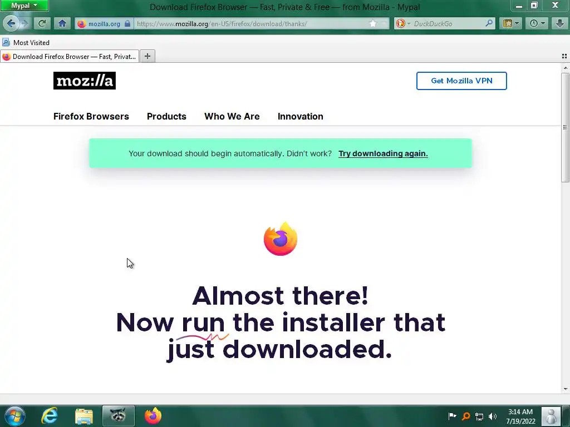Open the downloads arrow button
The image size is (570, 427).
[x=560, y=23]
